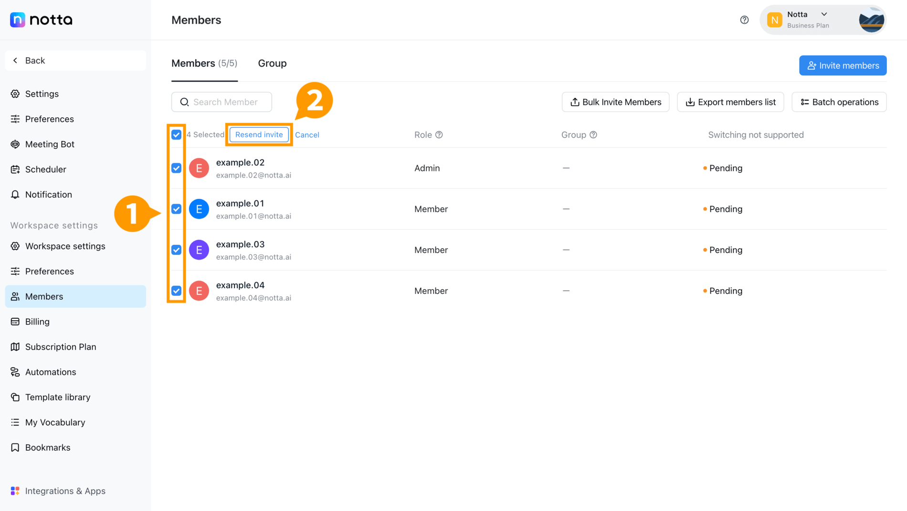Image resolution: width=907 pixels, height=511 pixels.
Task: Open Automations in sidebar
Action: point(75,372)
